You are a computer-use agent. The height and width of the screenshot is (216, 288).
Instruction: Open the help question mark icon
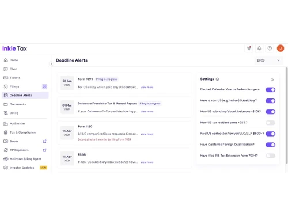point(270,48)
